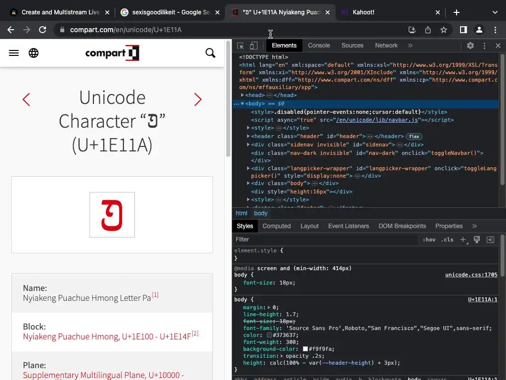Image resolution: width=506 pixels, height=380 pixels.
Task: Open unicode.css:1705 source link
Action: 471,275
